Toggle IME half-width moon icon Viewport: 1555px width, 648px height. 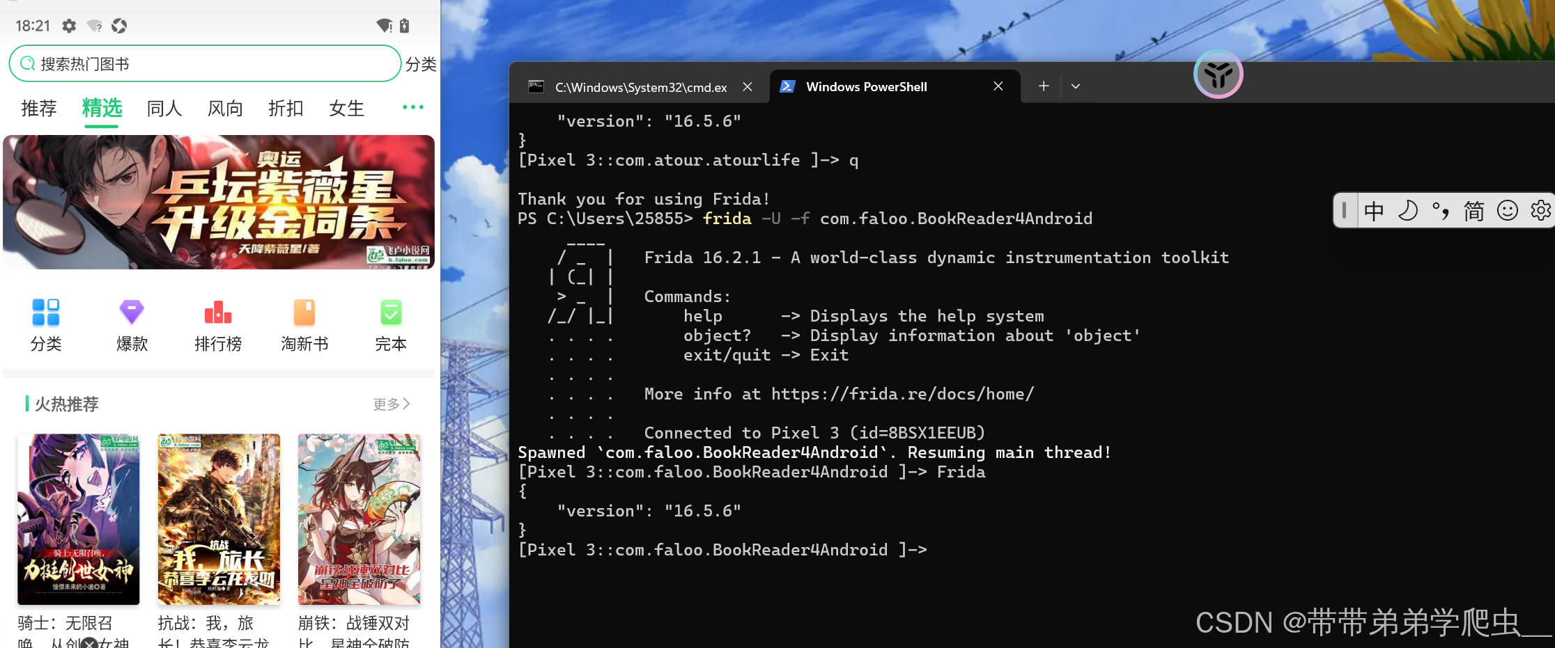tap(1408, 210)
